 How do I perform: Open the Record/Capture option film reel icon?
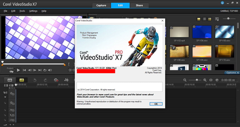[x=56, y=80]
